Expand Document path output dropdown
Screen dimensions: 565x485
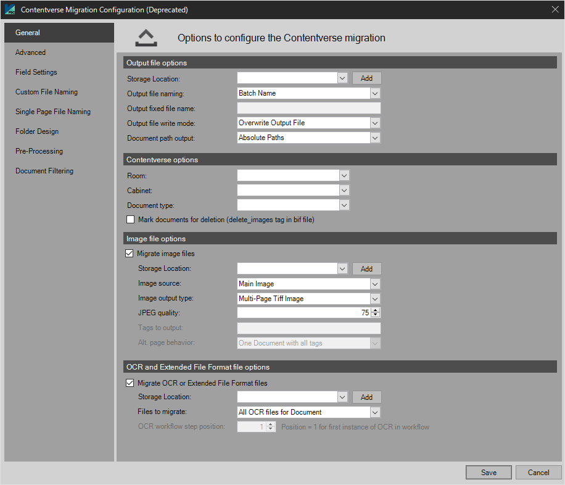375,138
